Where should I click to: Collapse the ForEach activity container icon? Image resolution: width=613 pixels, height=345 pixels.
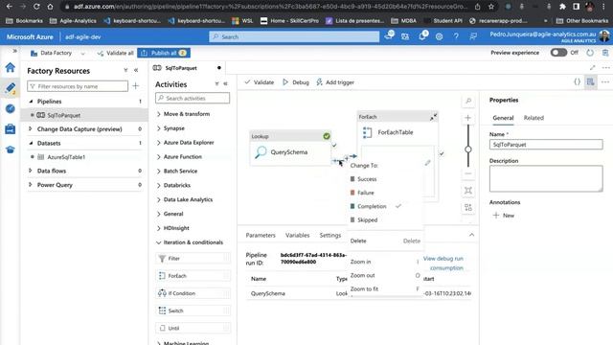pos(433,117)
